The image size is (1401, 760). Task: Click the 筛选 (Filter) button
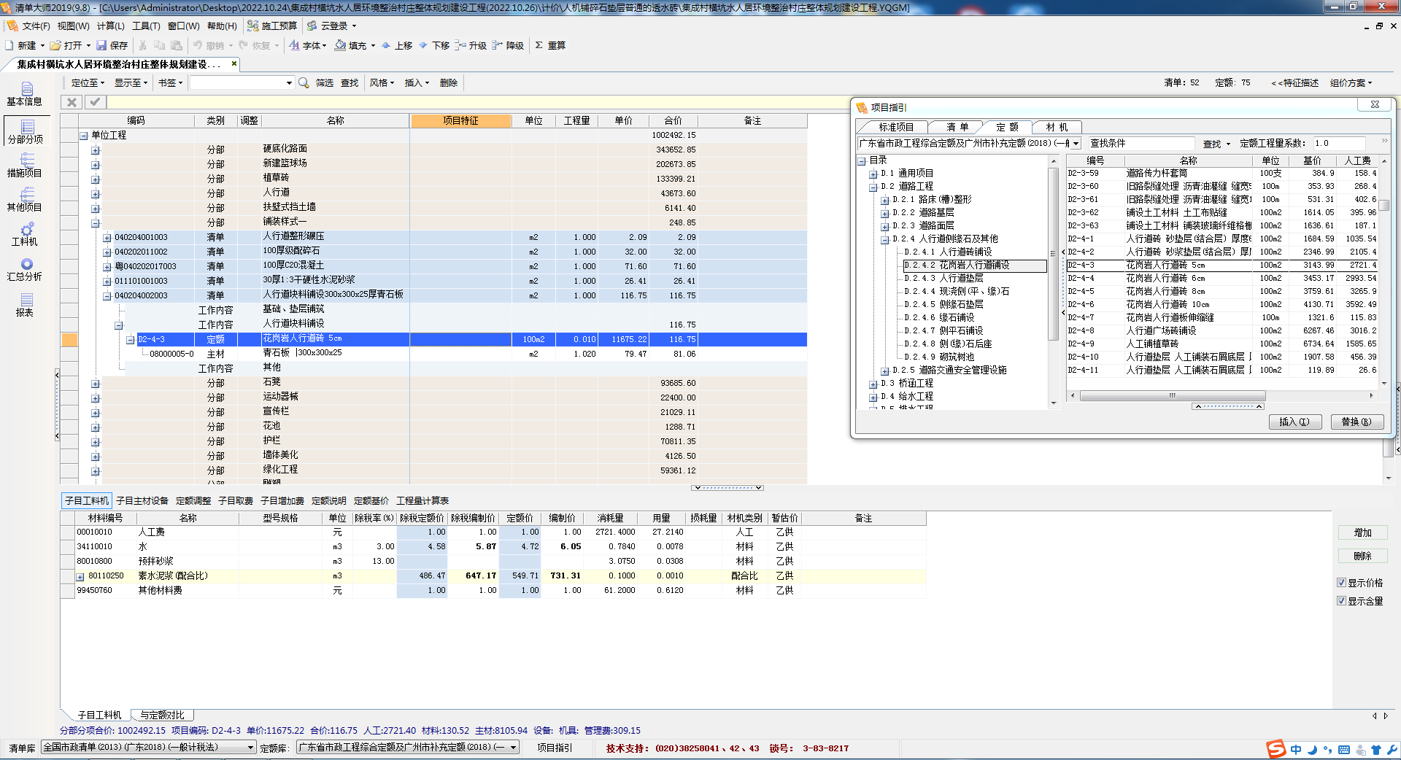pyautogui.click(x=325, y=83)
